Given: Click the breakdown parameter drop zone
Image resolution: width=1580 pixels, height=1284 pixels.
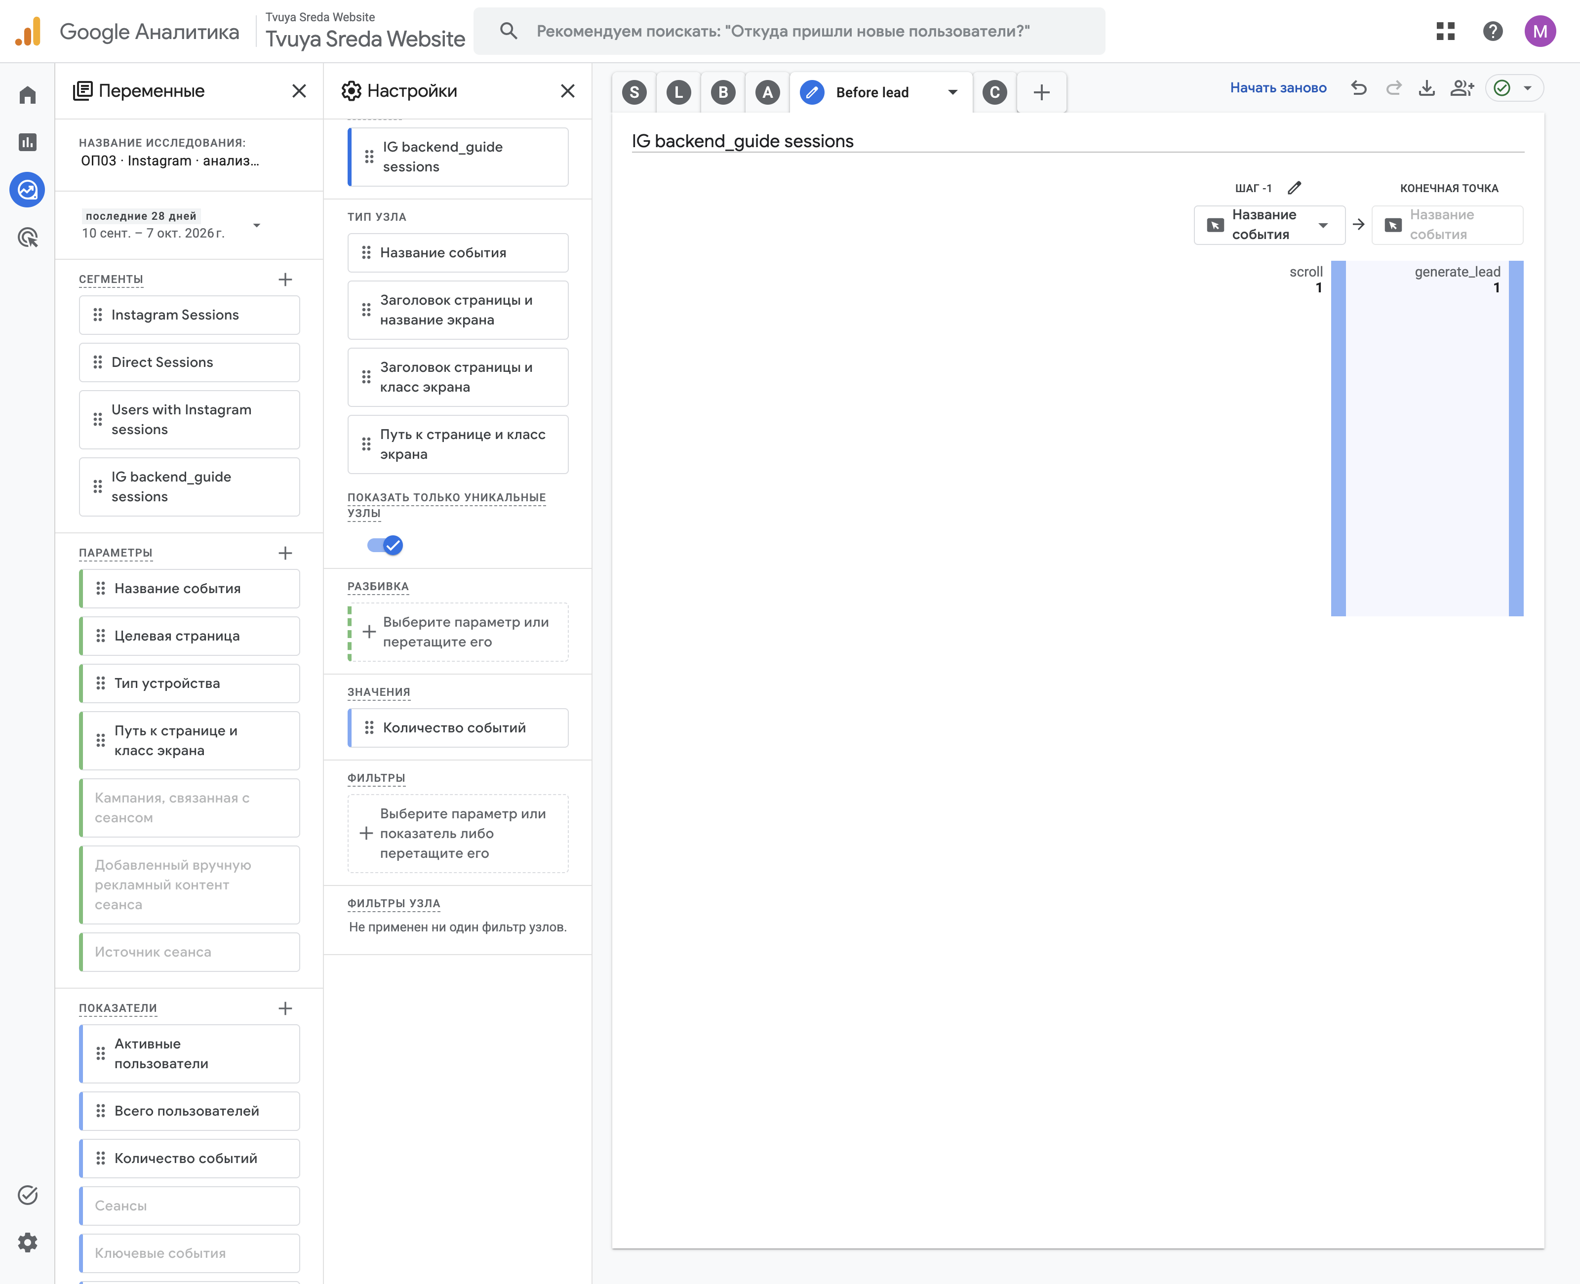Looking at the screenshot, I should click(x=458, y=633).
